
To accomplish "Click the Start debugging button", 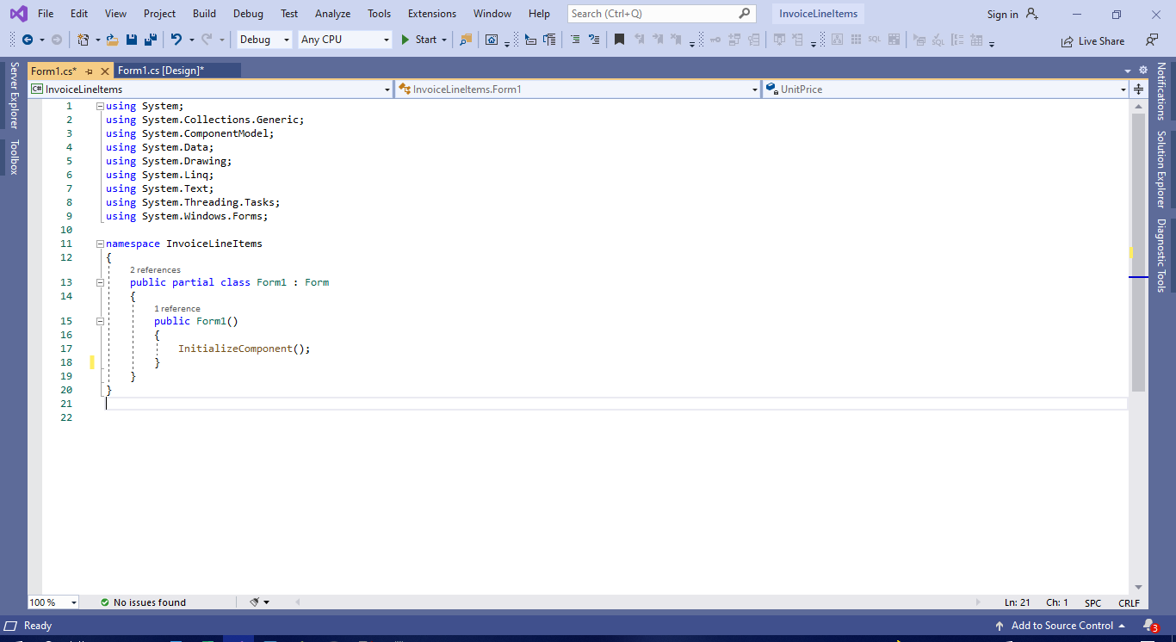I will pos(419,40).
